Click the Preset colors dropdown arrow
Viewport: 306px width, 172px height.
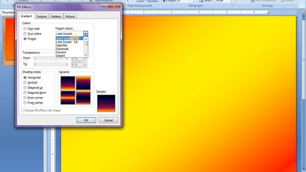point(86,34)
